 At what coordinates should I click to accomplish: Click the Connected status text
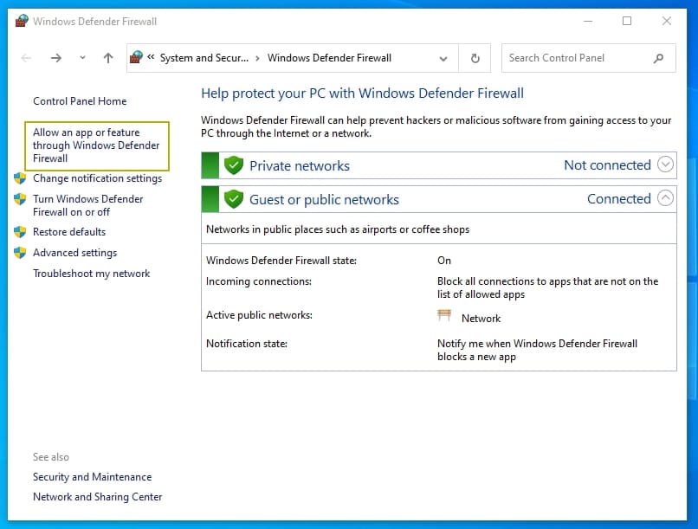coord(619,199)
